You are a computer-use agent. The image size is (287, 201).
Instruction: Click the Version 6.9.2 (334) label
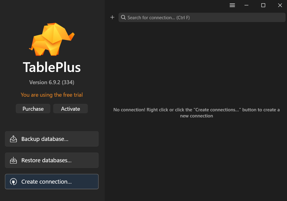click(52, 82)
